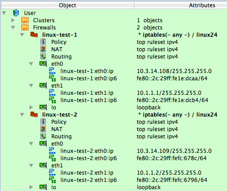Click the IPv6 icon for linux-test-1:eth0:ip6
Image resolution: width=227 pixels, height=191 pixels.
tap(52, 78)
